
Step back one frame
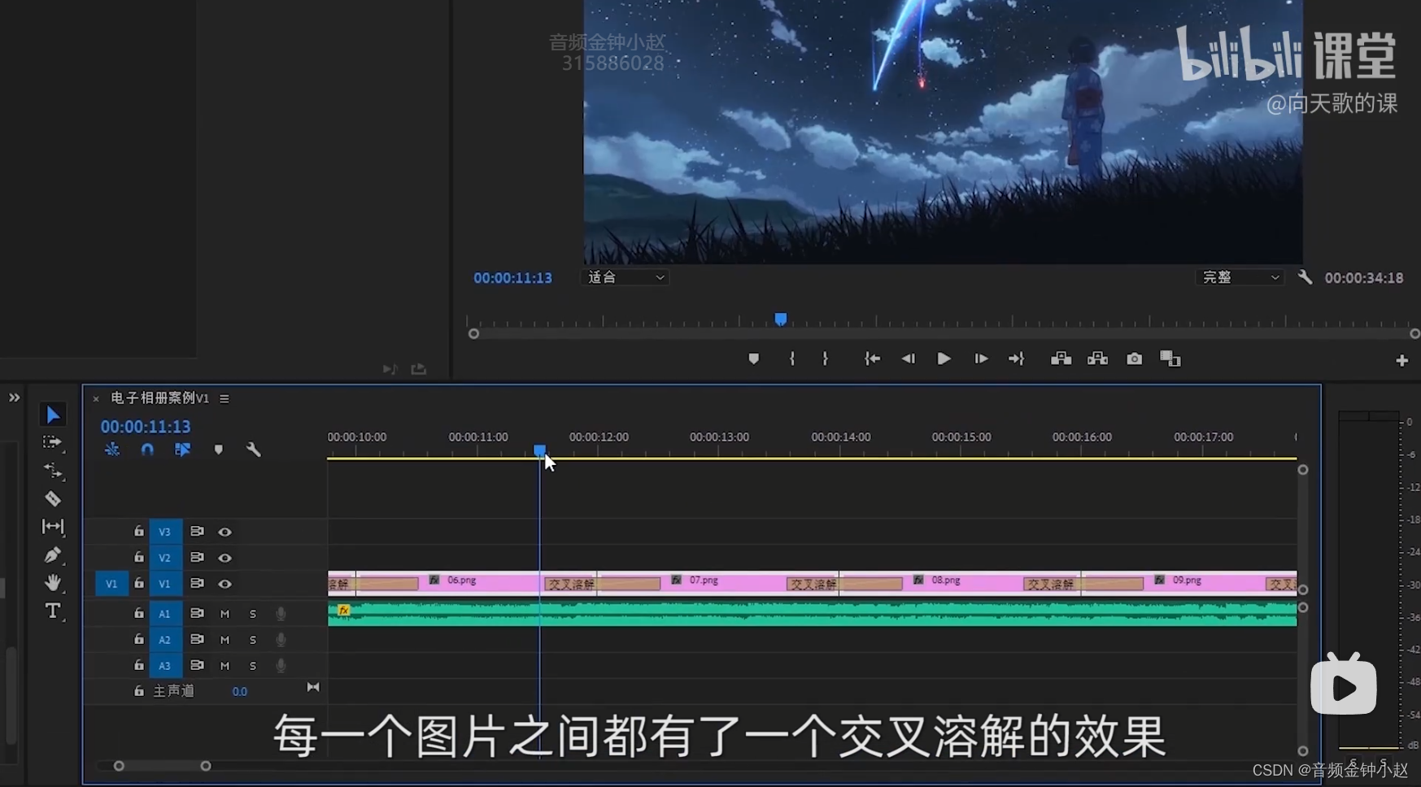click(908, 359)
